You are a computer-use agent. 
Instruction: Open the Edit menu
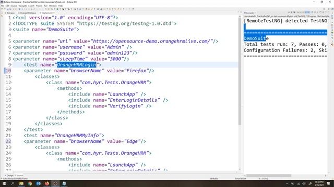coord(7,6)
